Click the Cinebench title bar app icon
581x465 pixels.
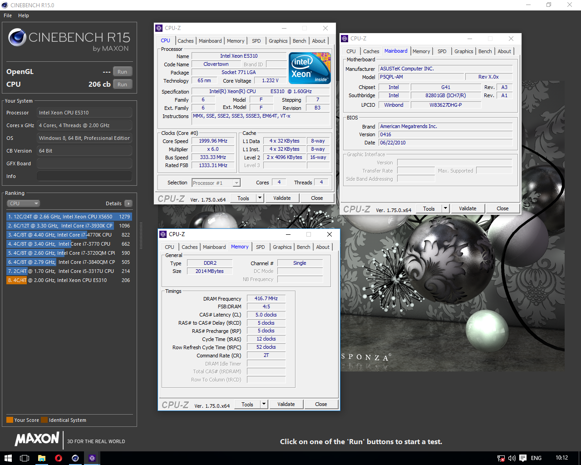[5, 5]
